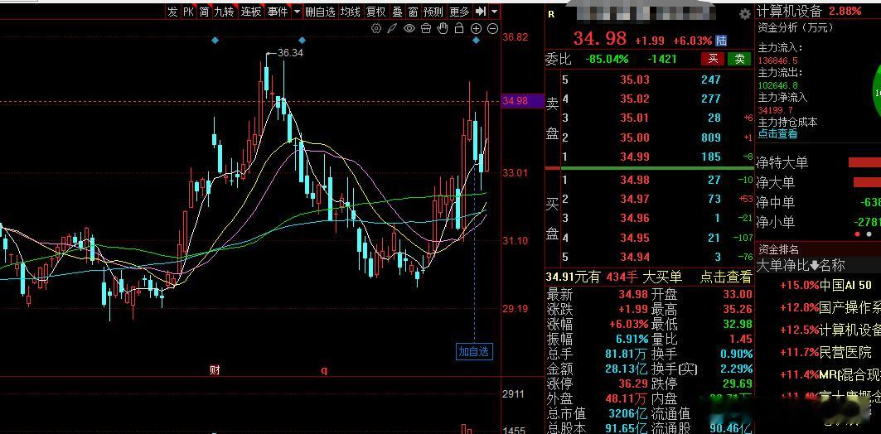The image size is (881, 434).
Task: Select sell level 1 price 34.99
Action: tap(634, 157)
